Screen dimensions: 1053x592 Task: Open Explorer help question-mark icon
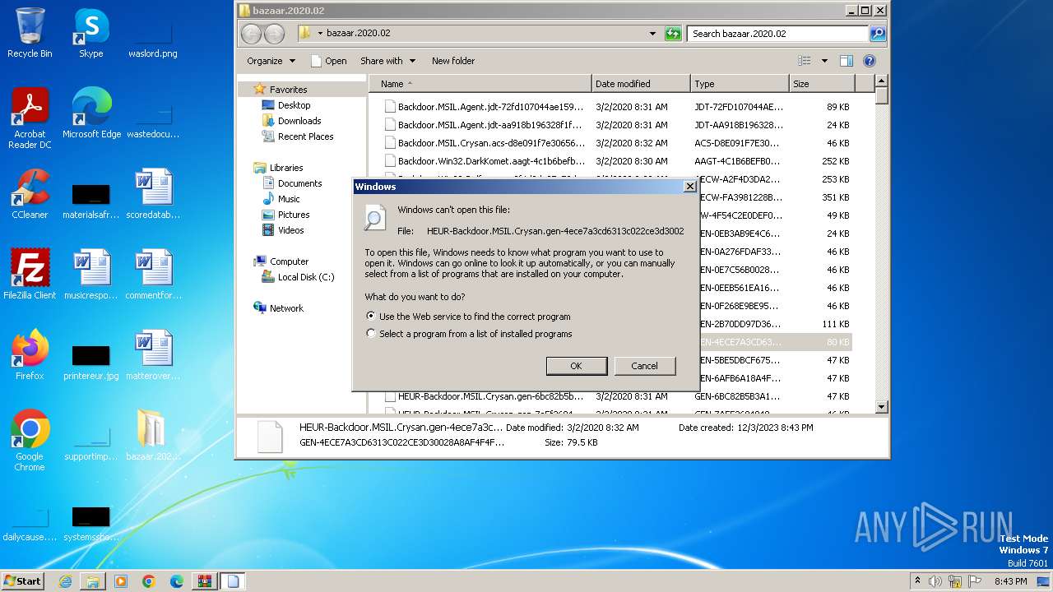[870, 61]
